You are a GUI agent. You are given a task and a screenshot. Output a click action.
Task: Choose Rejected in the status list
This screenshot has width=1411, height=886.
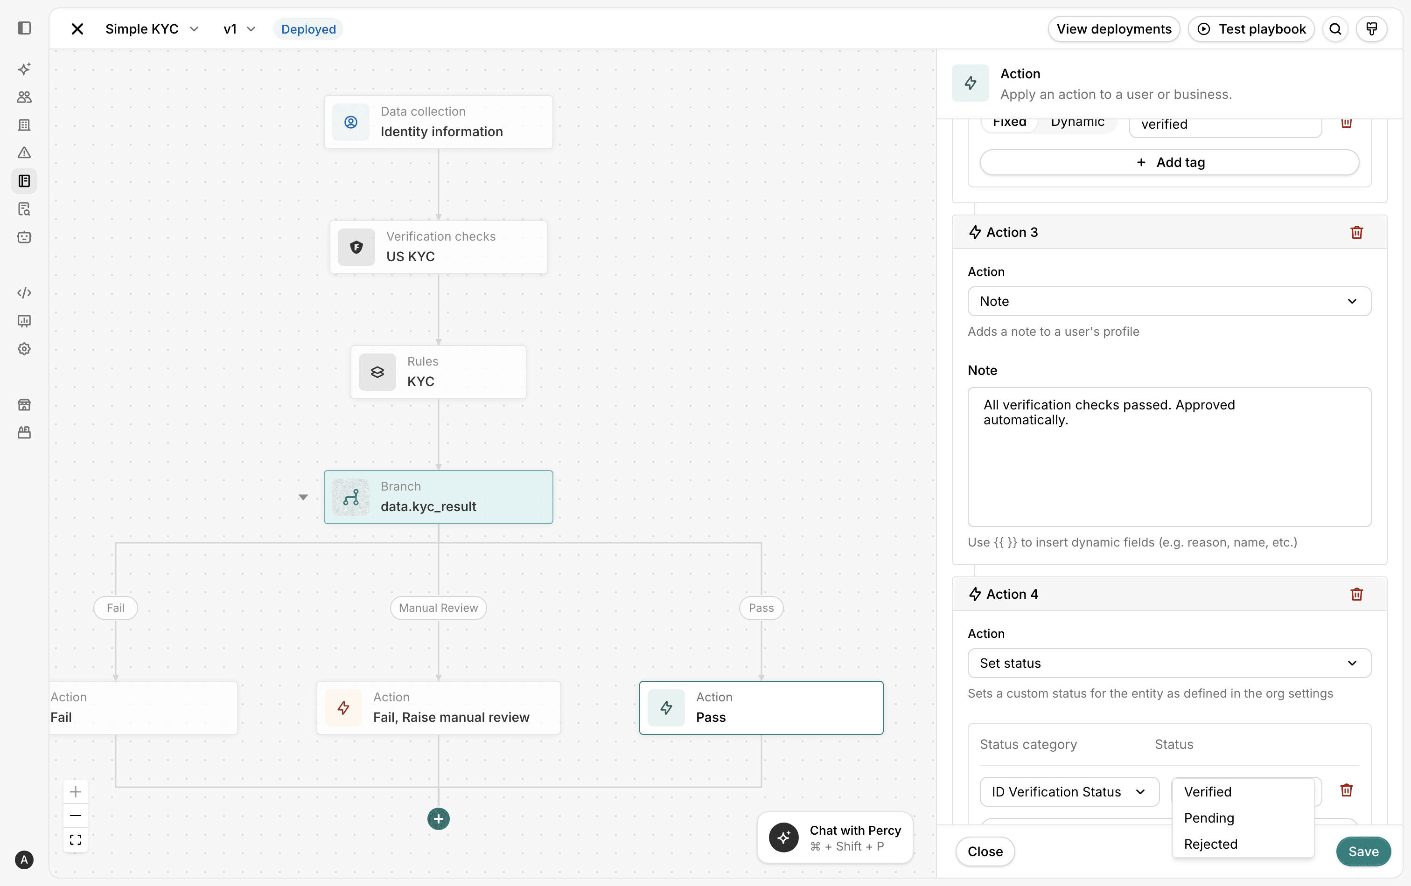[x=1243, y=844]
